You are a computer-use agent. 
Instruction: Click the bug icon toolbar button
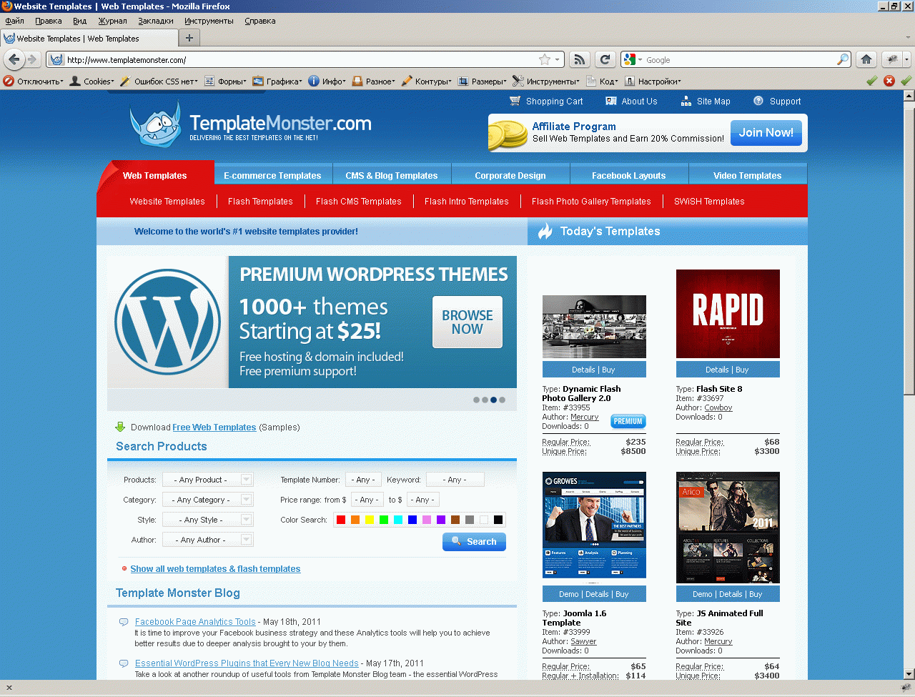892,60
